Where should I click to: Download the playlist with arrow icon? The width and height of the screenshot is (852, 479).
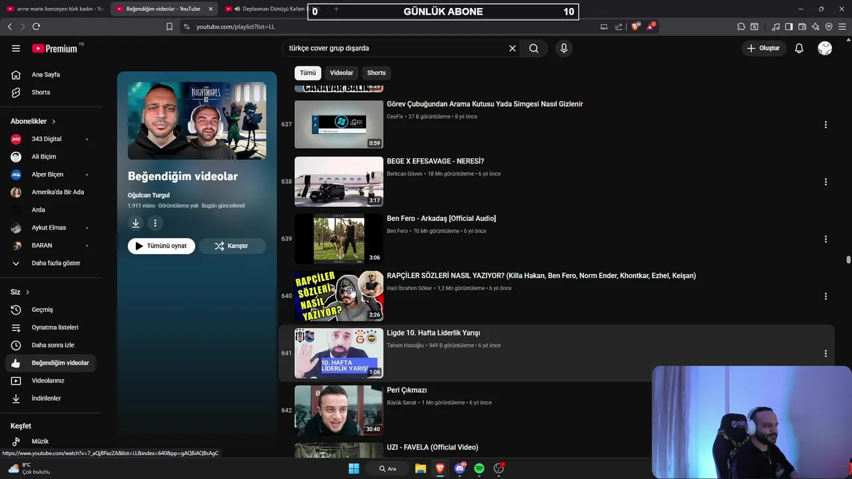click(x=136, y=224)
